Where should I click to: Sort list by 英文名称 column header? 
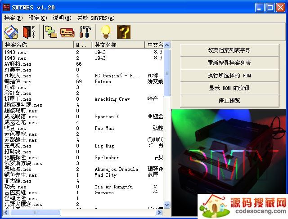coord(118,45)
